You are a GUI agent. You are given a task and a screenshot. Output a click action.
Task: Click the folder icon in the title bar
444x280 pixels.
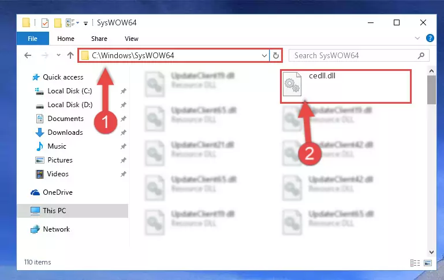(26, 22)
